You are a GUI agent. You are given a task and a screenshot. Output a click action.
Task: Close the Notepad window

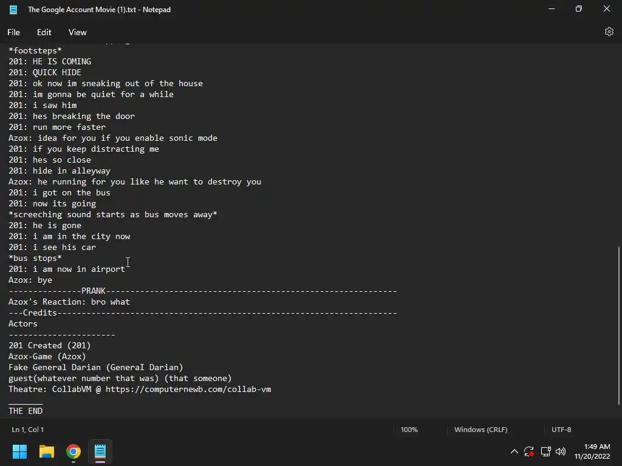607,9
